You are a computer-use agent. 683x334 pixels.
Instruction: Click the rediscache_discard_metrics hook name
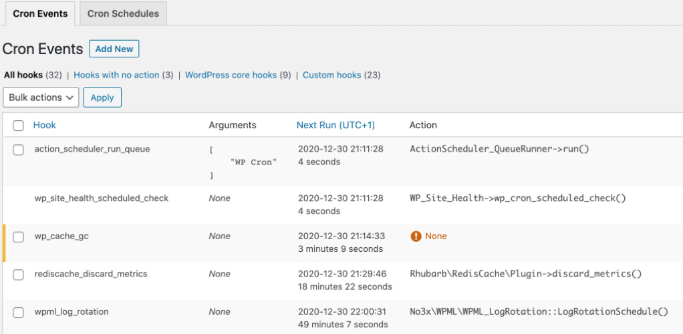(x=91, y=275)
